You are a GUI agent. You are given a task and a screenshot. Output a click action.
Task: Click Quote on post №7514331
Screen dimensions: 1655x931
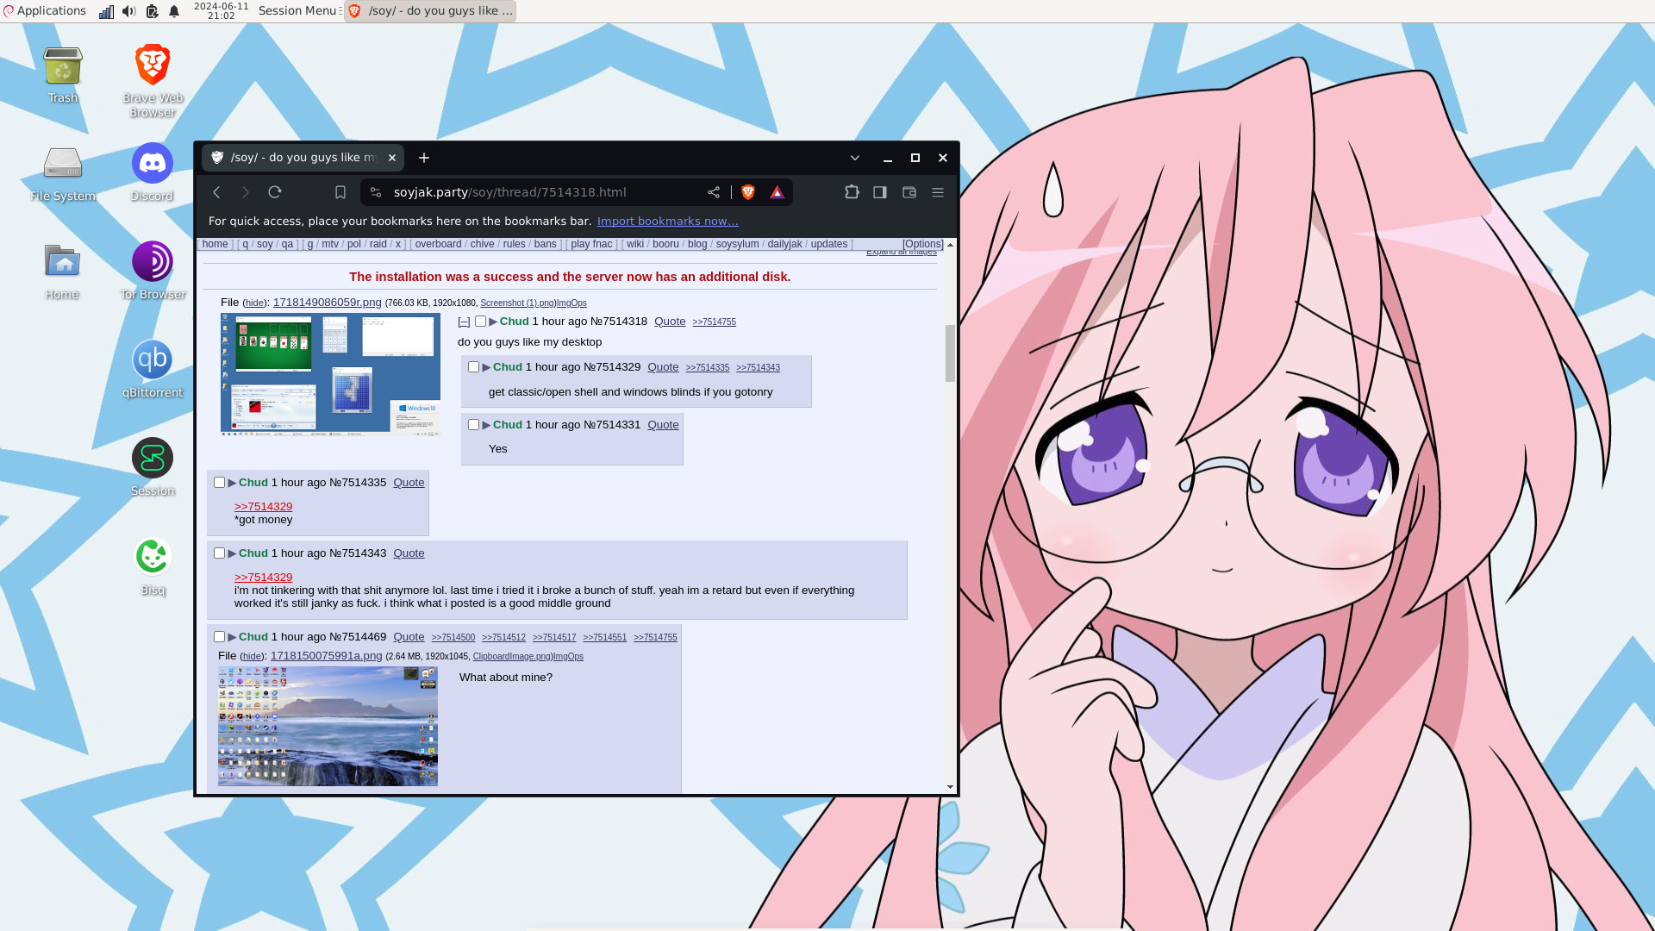662,425
